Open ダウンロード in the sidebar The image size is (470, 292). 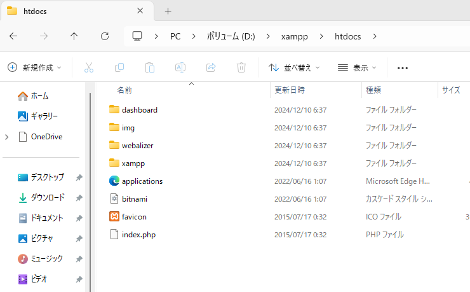[48, 198]
